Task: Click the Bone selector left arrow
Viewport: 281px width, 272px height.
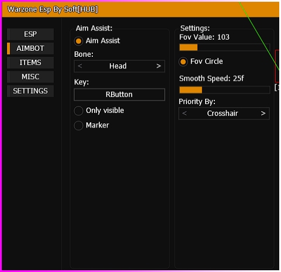Action: point(80,66)
